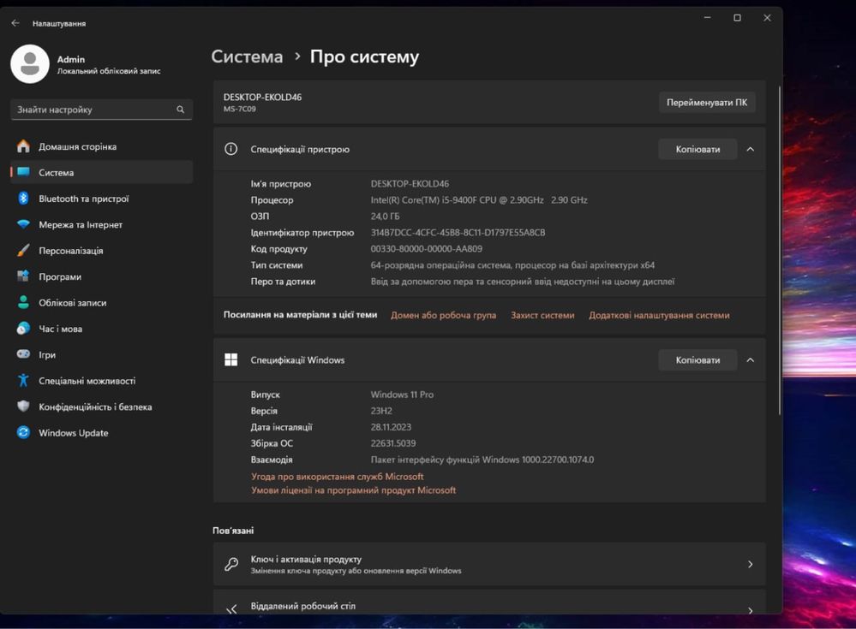Screen dimensions: 856x629
Task: Click the key icon for product activation
Action: coord(231,564)
